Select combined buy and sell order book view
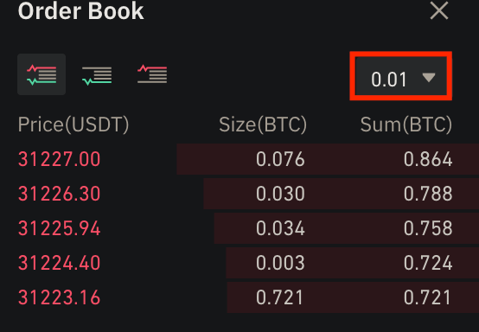 (42, 74)
